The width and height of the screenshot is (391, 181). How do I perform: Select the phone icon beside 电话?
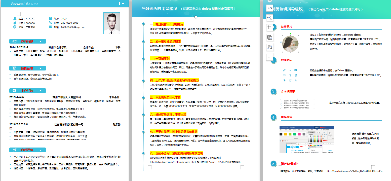[51, 23]
